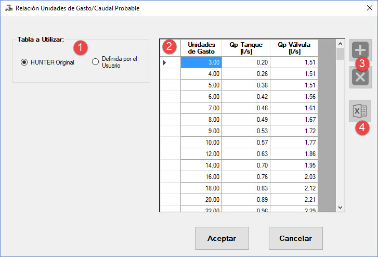Select Qp Tanque cell 0.49

[x=246, y=120]
